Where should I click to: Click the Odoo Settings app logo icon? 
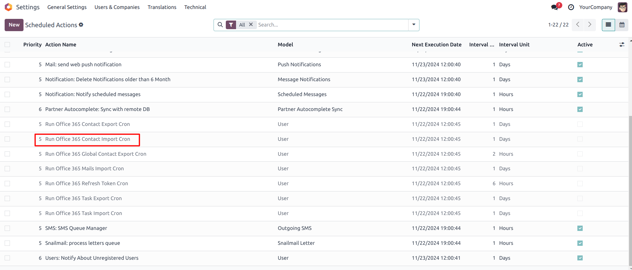click(9, 7)
